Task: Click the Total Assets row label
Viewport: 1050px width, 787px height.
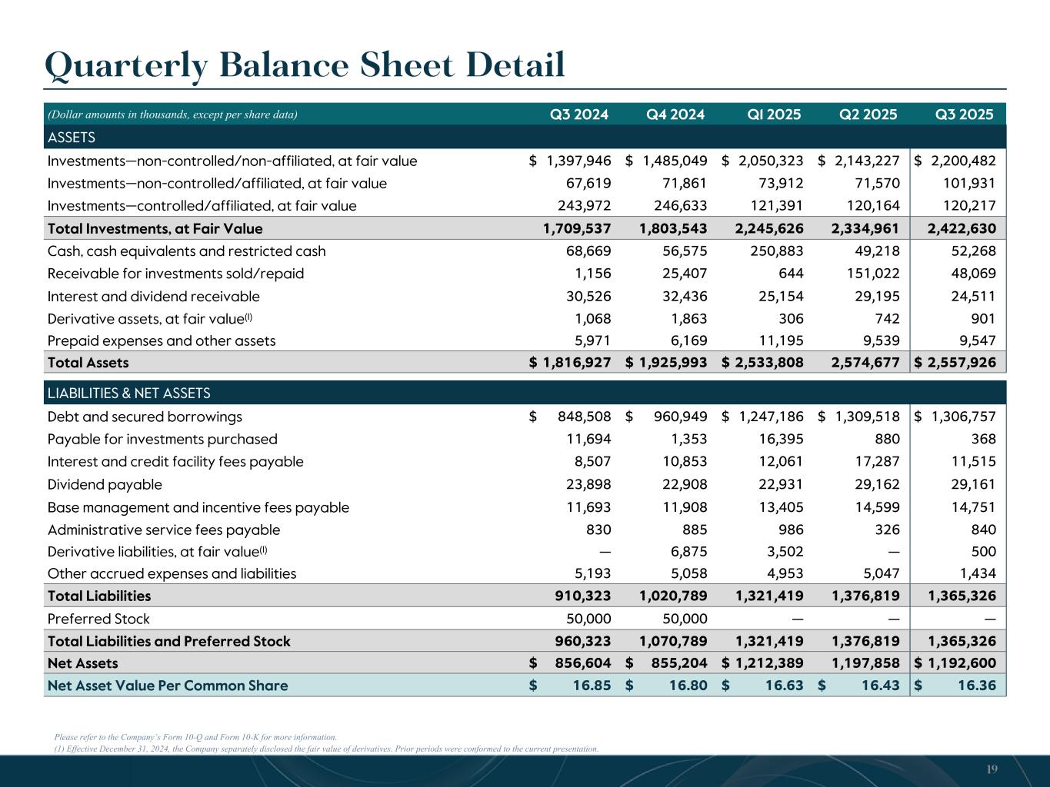Action: point(88,362)
